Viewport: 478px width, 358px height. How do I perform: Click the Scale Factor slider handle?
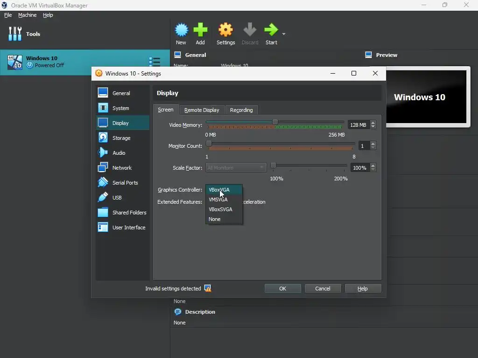tap(273, 165)
